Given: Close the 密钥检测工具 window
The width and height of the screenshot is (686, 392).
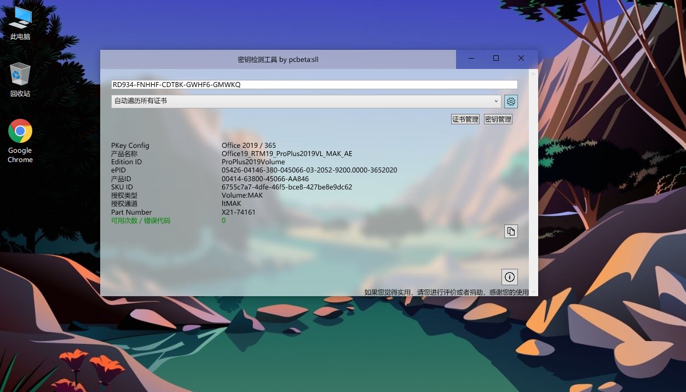Looking at the screenshot, I should 521,59.
